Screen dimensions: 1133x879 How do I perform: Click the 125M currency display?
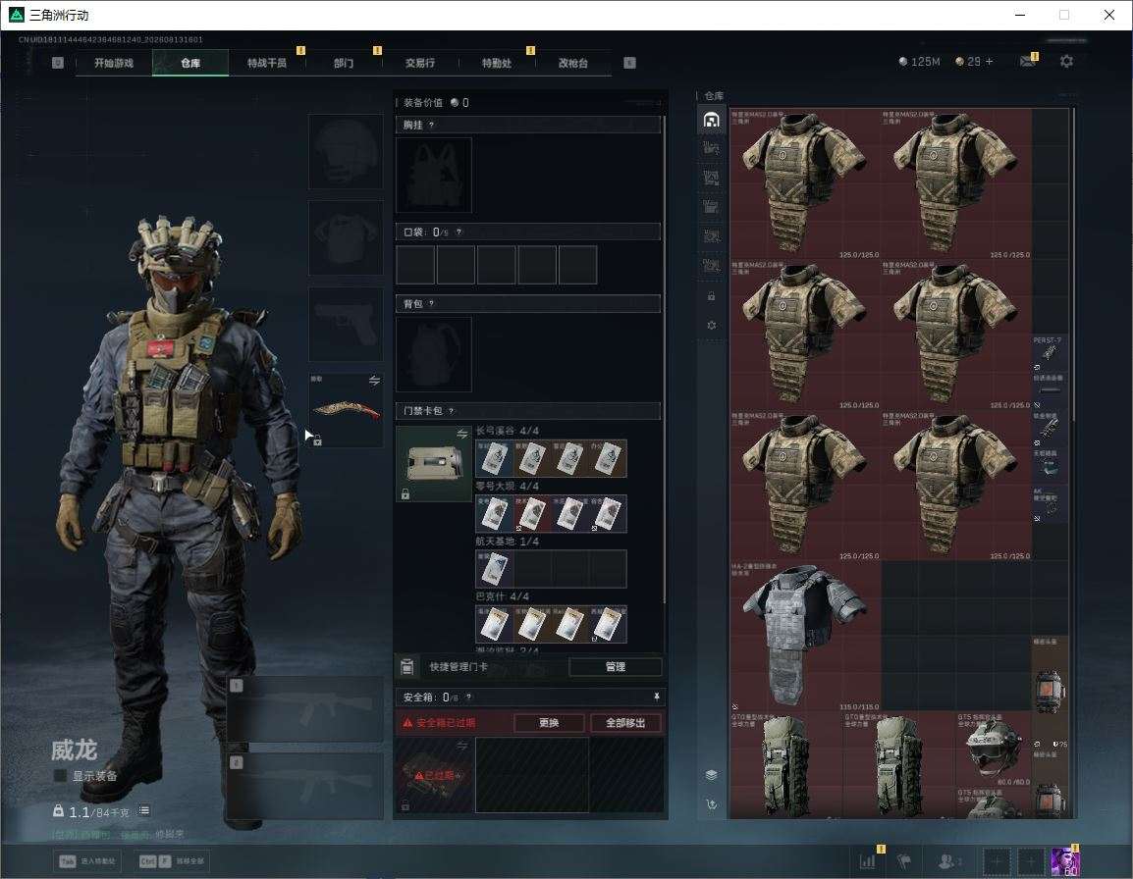pyautogui.click(x=919, y=62)
